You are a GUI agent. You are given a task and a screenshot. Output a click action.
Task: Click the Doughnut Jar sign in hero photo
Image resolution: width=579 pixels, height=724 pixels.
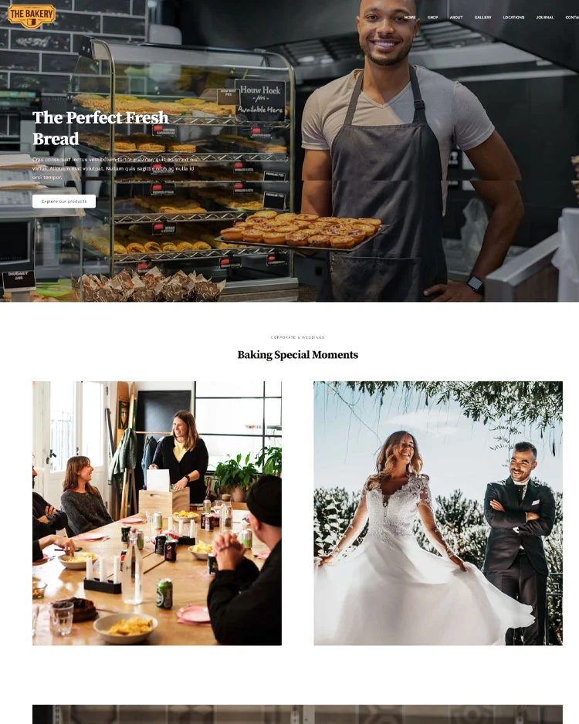pyautogui.click(x=19, y=279)
